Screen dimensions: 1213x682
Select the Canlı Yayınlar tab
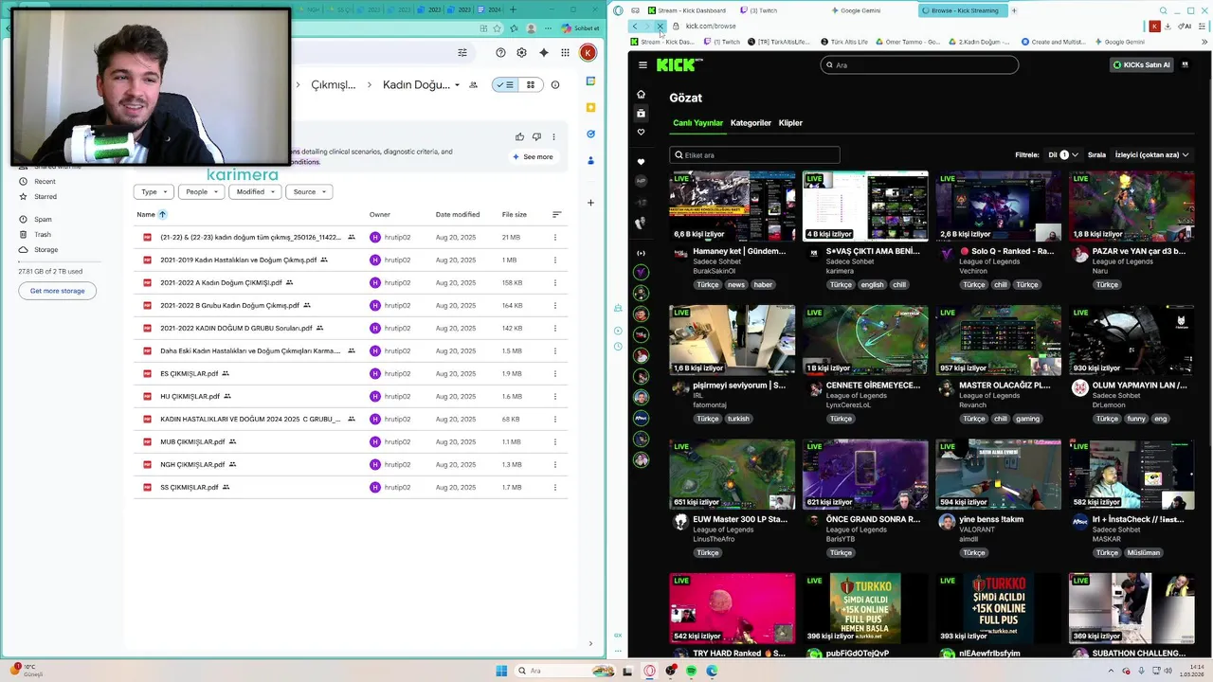pyautogui.click(x=697, y=123)
